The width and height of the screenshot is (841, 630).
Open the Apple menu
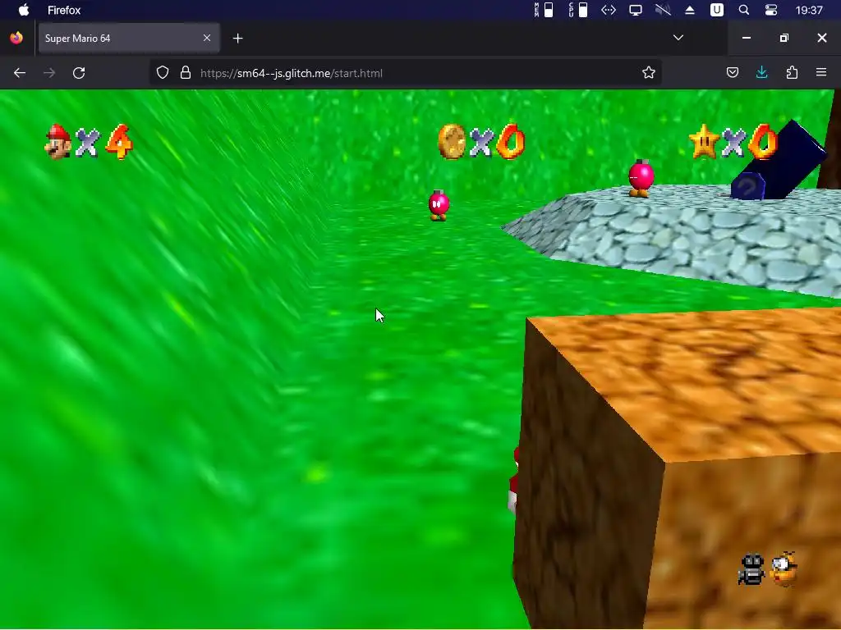(x=24, y=10)
